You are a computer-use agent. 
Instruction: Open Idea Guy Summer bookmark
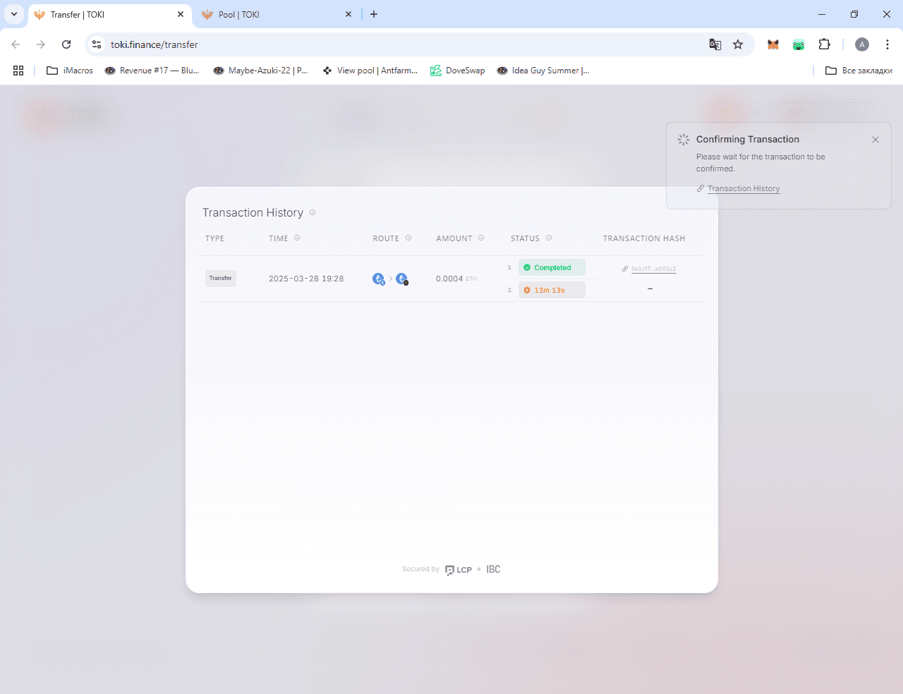pos(543,71)
